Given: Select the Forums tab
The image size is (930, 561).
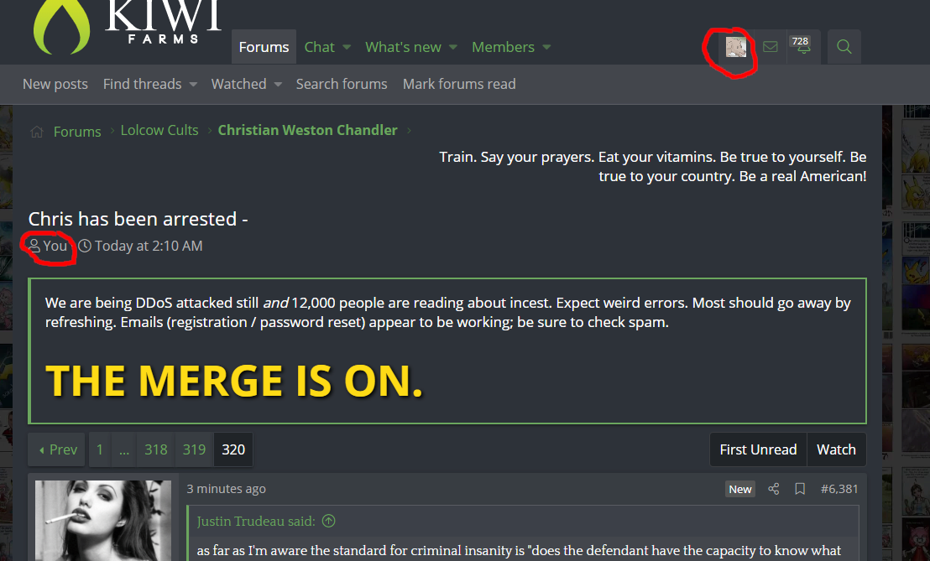Looking at the screenshot, I should pos(264,47).
